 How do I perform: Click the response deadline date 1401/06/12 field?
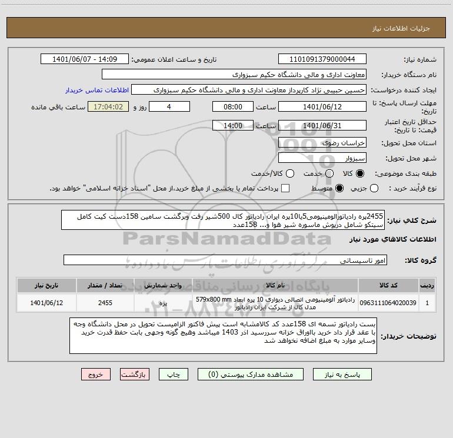tap(322, 106)
